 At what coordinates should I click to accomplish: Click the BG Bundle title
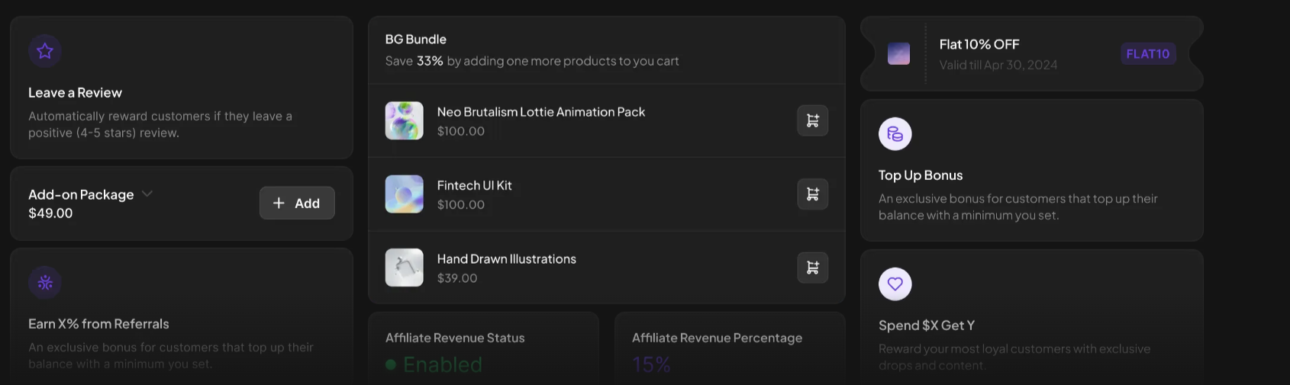coord(415,39)
